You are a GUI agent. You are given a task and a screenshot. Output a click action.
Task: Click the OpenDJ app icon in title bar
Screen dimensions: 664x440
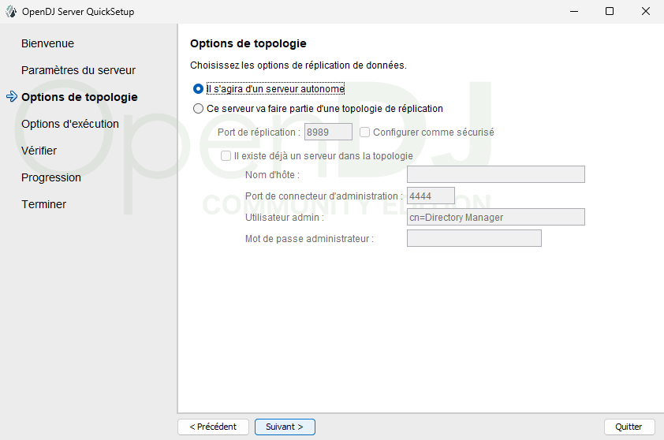11,12
